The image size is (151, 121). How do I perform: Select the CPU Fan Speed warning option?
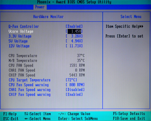29,85
